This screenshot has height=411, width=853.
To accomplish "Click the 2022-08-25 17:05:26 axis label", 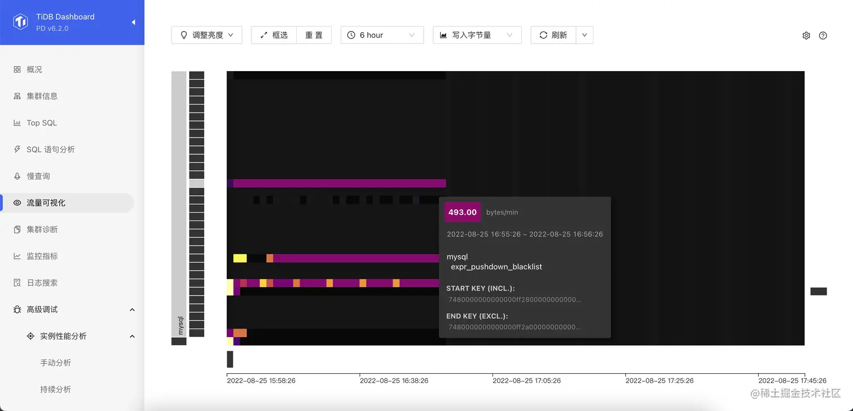I will point(527,381).
